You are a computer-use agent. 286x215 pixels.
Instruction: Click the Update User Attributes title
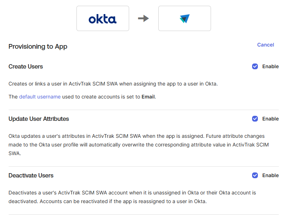(39, 119)
